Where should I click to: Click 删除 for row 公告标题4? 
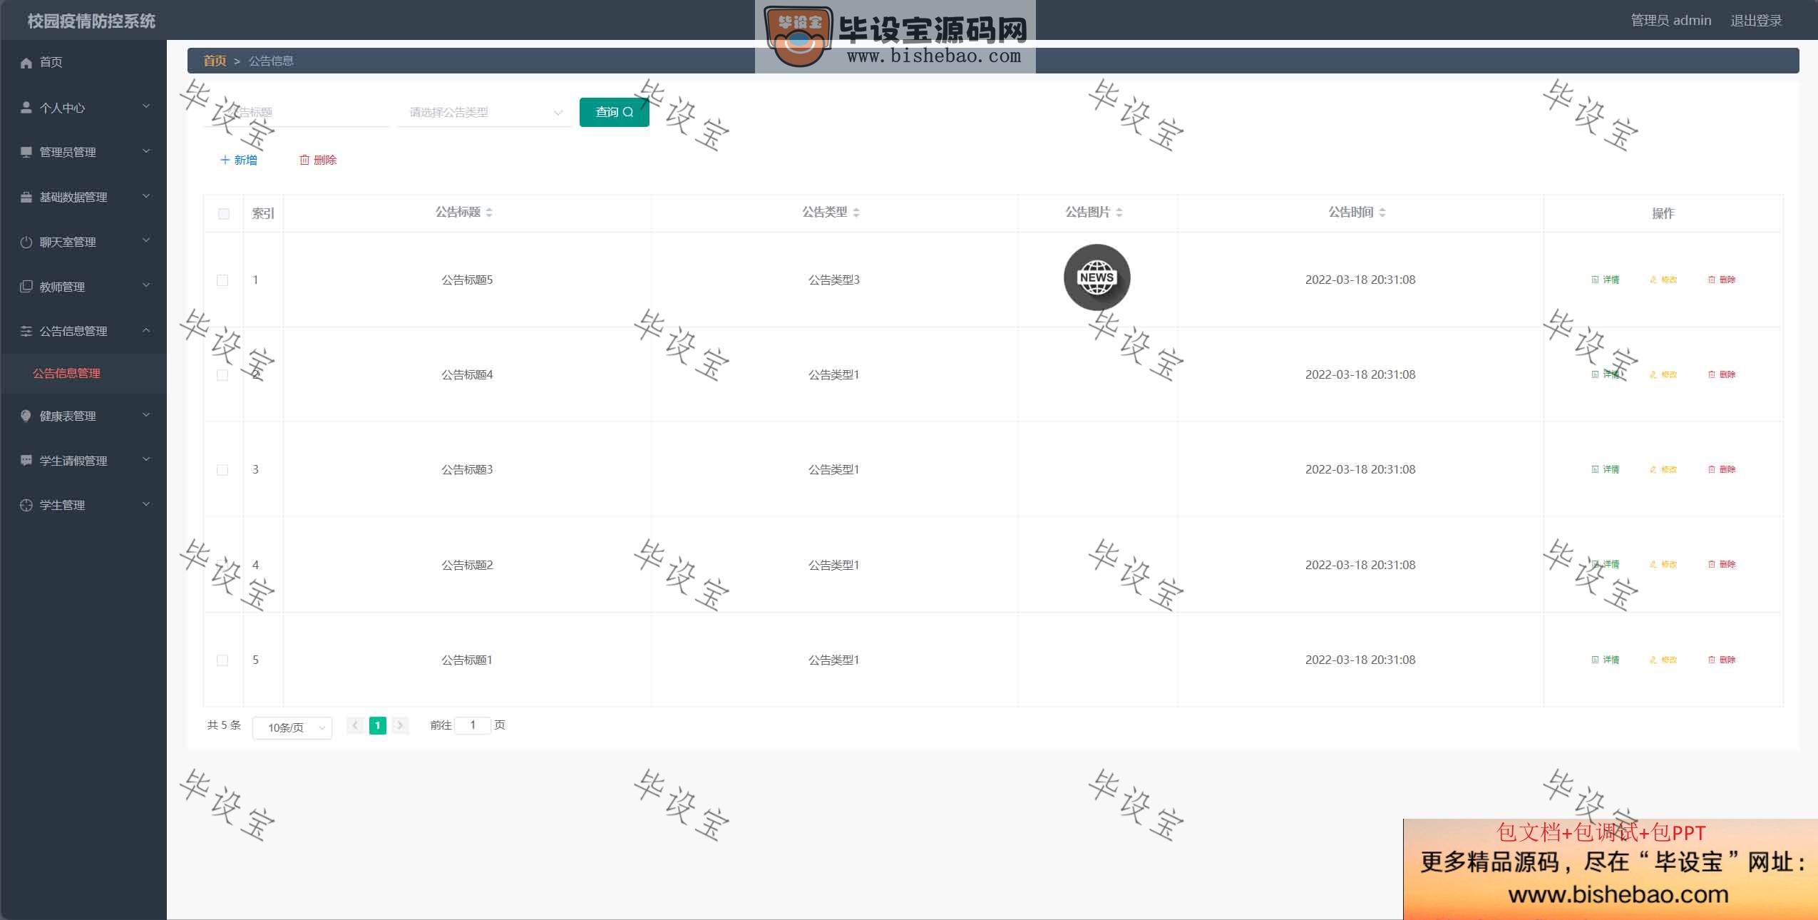tap(1722, 374)
